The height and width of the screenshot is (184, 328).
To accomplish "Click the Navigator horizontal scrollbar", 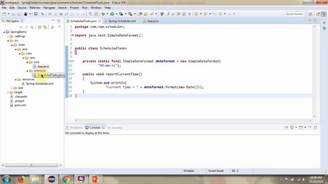I will 31,166.
